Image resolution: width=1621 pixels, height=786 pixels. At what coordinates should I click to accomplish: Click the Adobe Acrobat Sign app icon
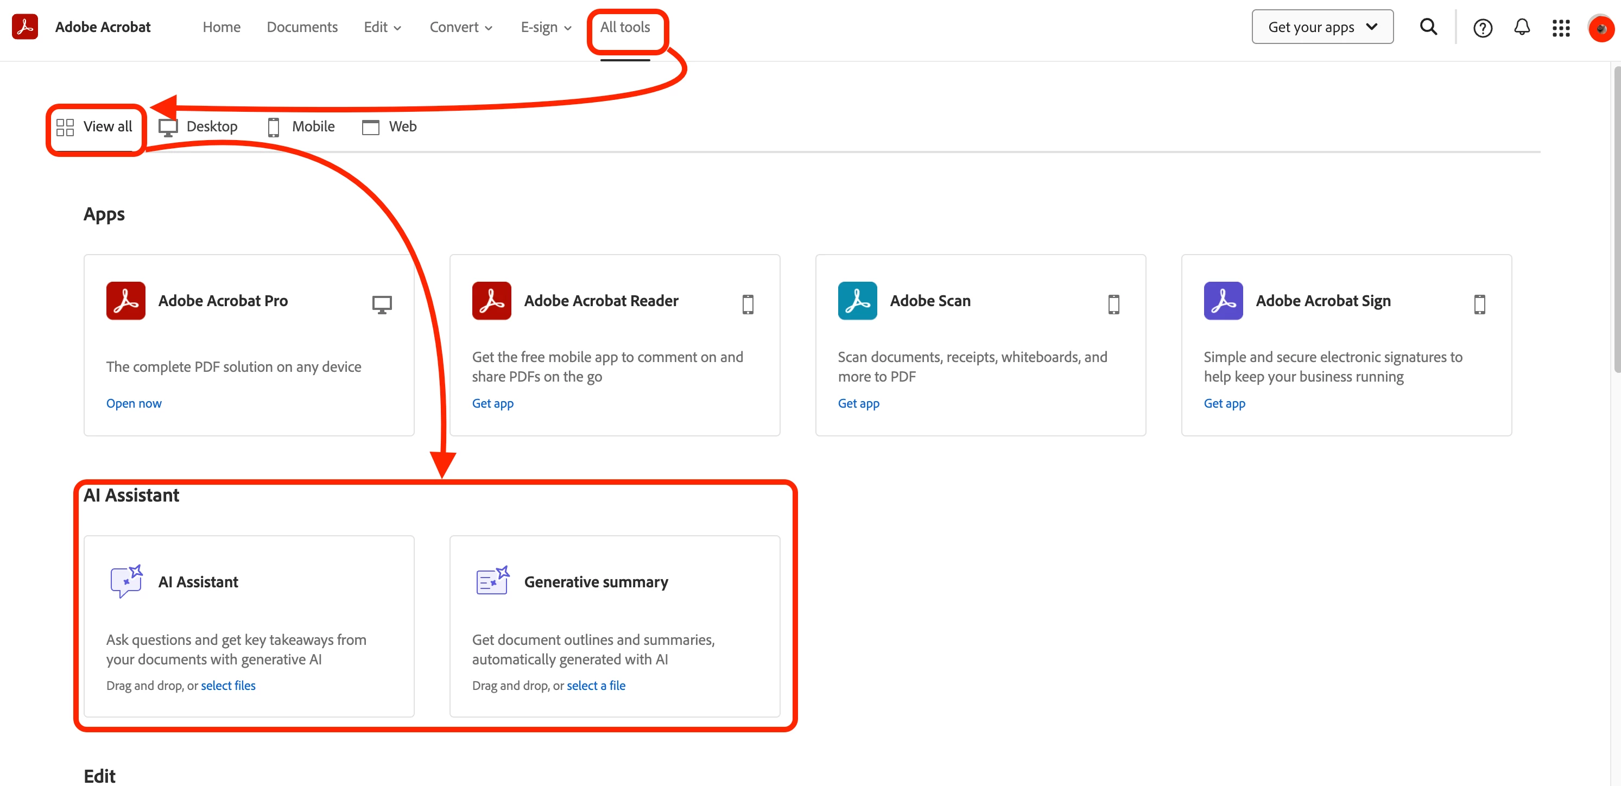click(1223, 301)
